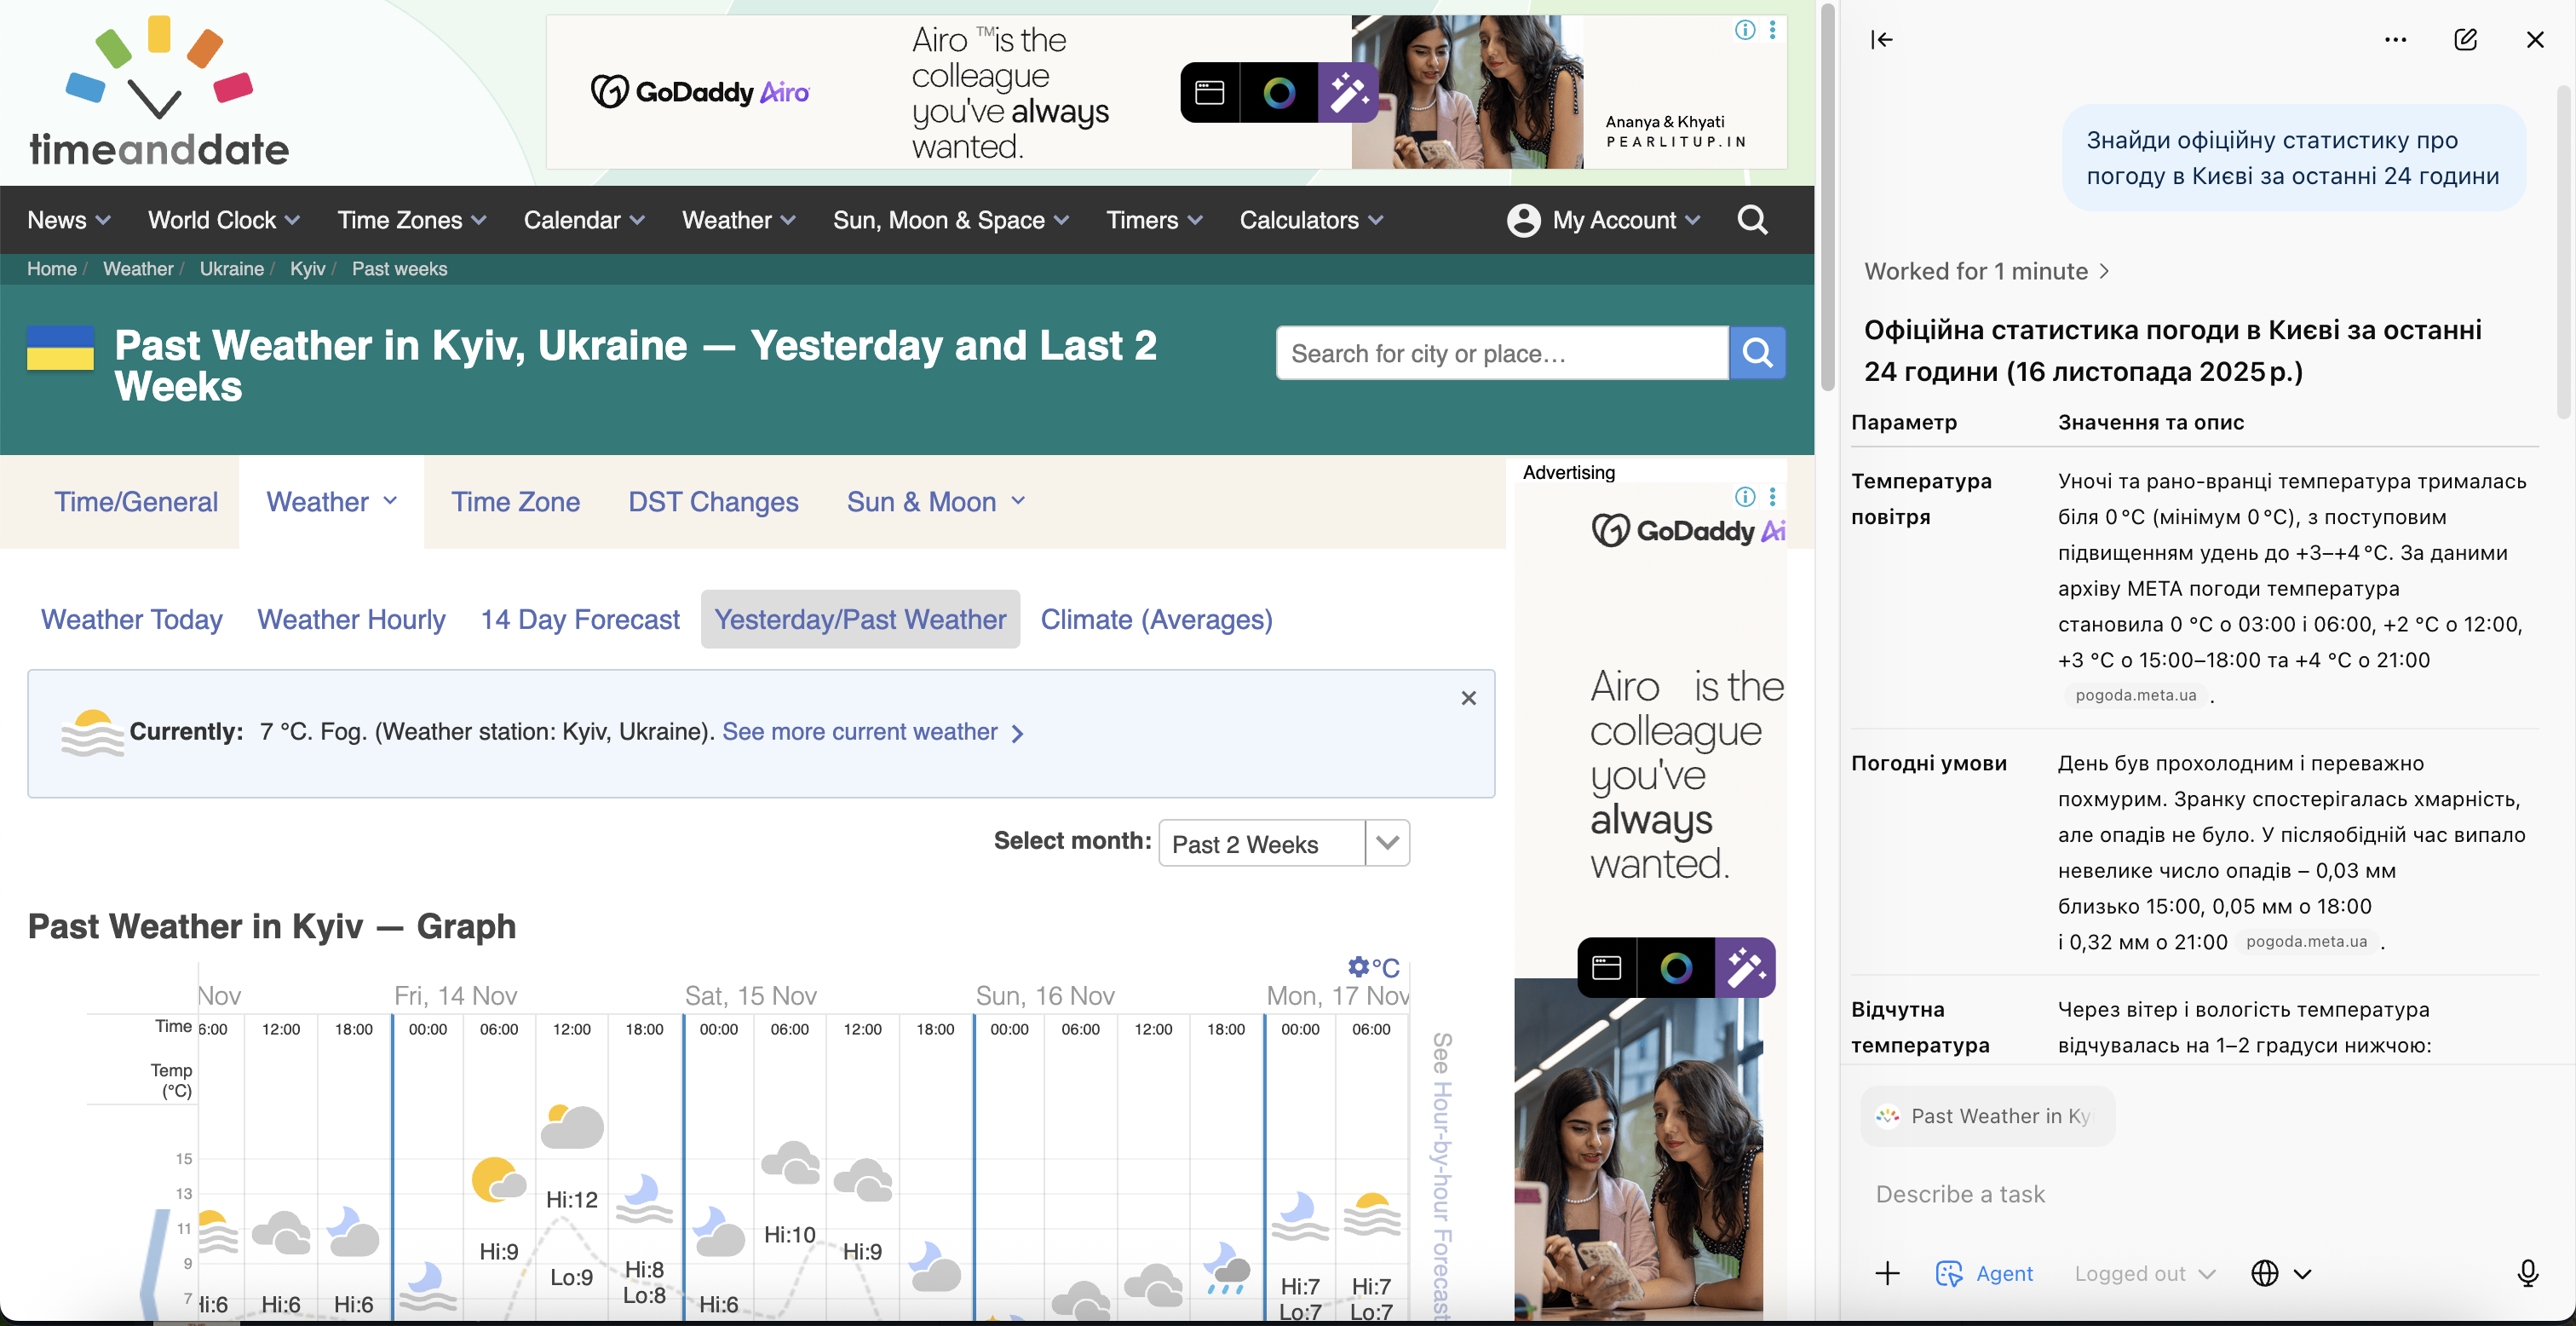Viewport: 2576px width, 1326px height.
Task: Expand the Logged out dropdown
Action: pyautogui.click(x=2144, y=1273)
